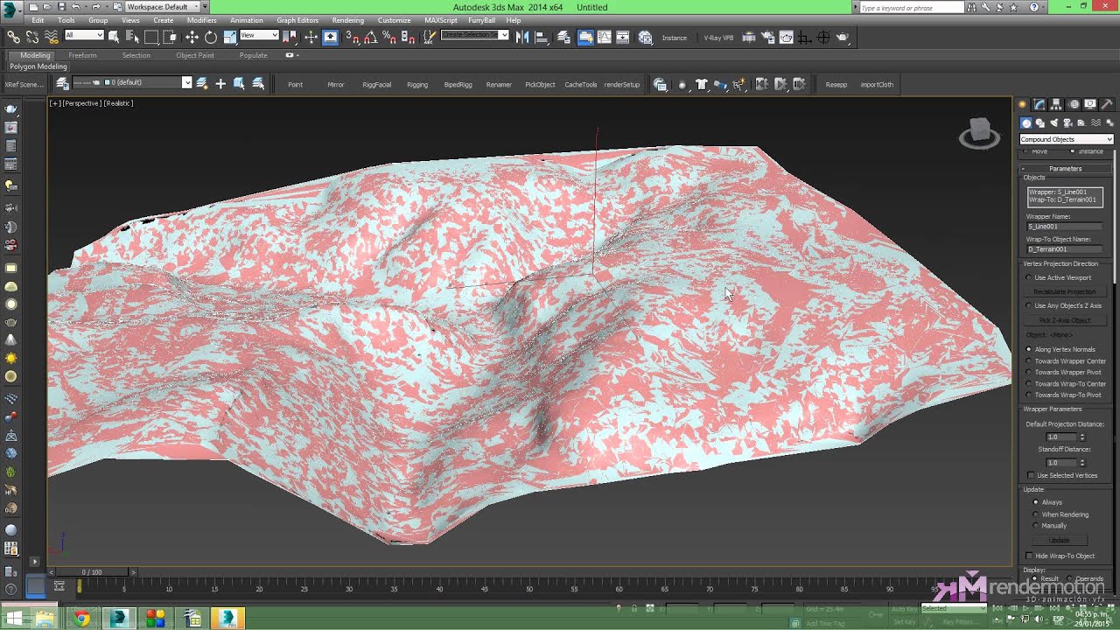1120x630 pixels.
Task: Enable the Hide Wrap-To Object checkbox
Action: [x=1030, y=556]
